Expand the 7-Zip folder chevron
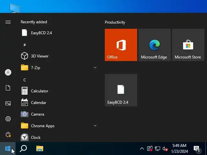This screenshot has height=155, width=207. coord(95,67)
